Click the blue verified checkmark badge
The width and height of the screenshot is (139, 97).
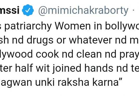coord(28,10)
